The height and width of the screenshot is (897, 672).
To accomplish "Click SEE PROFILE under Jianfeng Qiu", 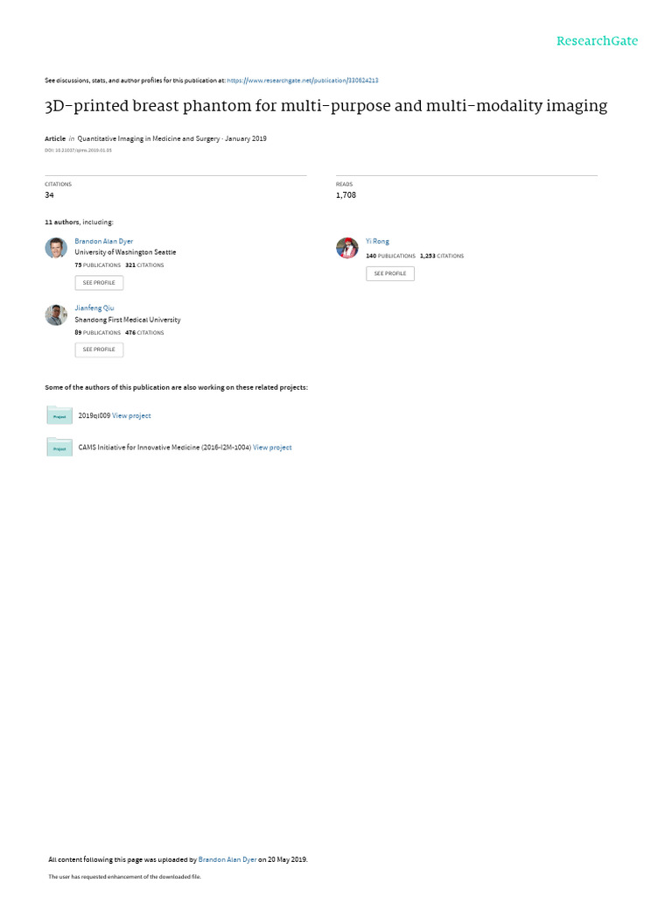I will 99,350.
